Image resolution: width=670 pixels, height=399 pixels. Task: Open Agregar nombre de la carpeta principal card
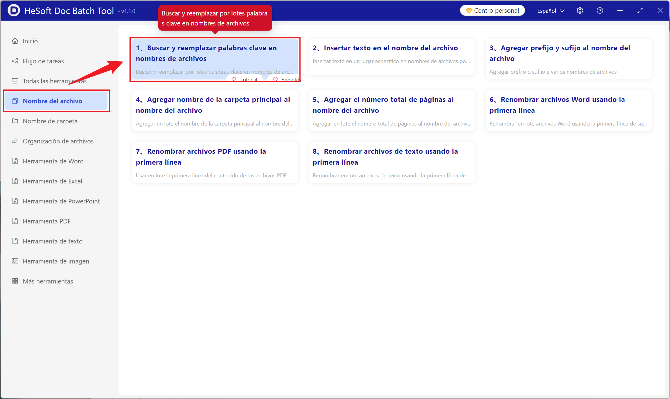pyautogui.click(x=215, y=111)
